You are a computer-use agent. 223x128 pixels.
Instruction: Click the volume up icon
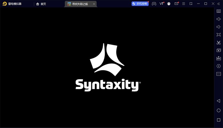click(x=219, y=19)
